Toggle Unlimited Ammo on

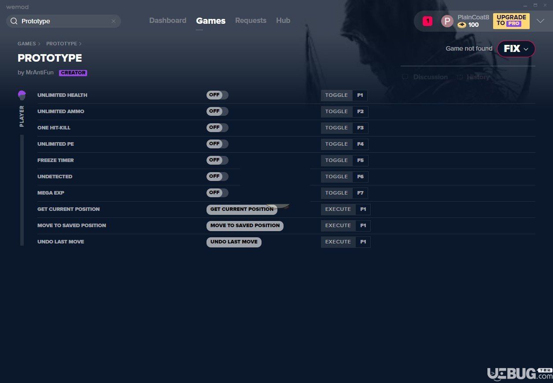tap(218, 111)
